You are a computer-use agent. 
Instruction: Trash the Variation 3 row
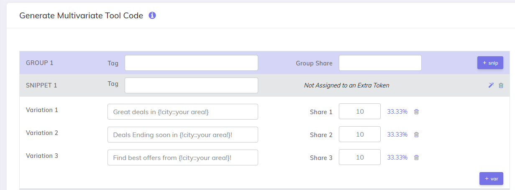[416, 157]
